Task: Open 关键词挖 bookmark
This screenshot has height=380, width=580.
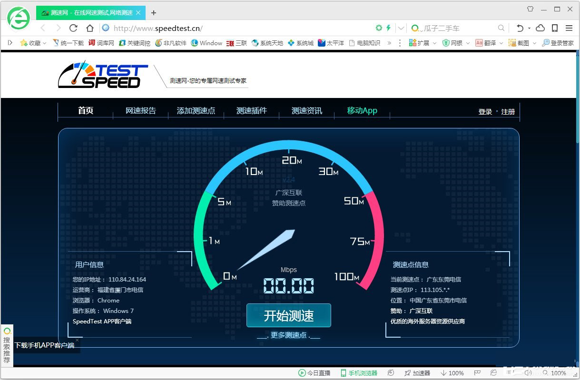Action: pos(135,43)
